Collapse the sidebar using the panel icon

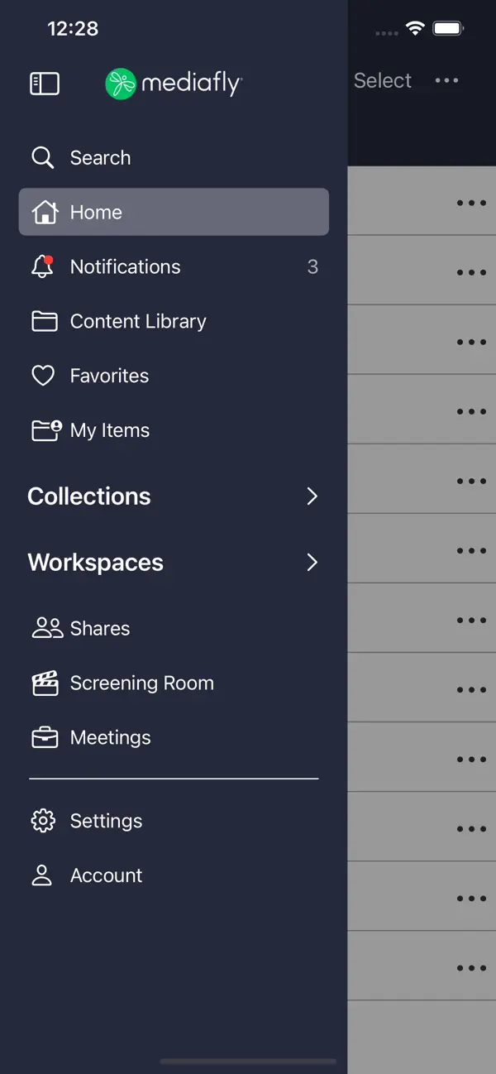pos(45,84)
